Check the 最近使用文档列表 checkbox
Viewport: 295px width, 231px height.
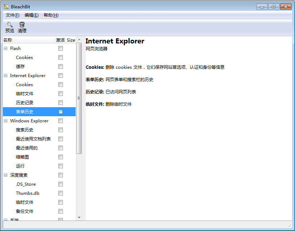click(61, 139)
